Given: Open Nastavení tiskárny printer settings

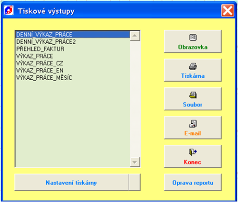Looking at the screenshot, I should pyautogui.click(x=71, y=182).
